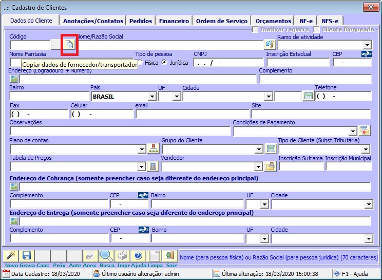
Task: Click the table icon next to the Telefone field
Action: point(309,96)
